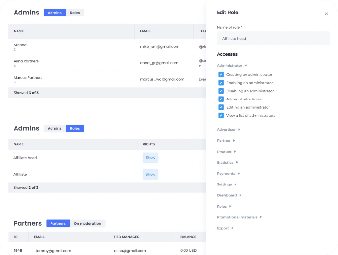Toggle Enabling an administrator checkbox
The image size is (338, 255).
pos(221,83)
